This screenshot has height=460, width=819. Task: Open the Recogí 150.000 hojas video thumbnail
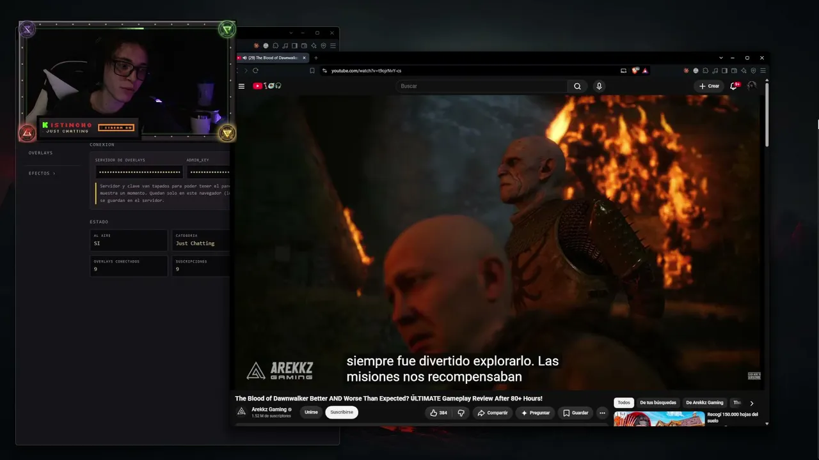pyautogui.click(x=659, y=419)
